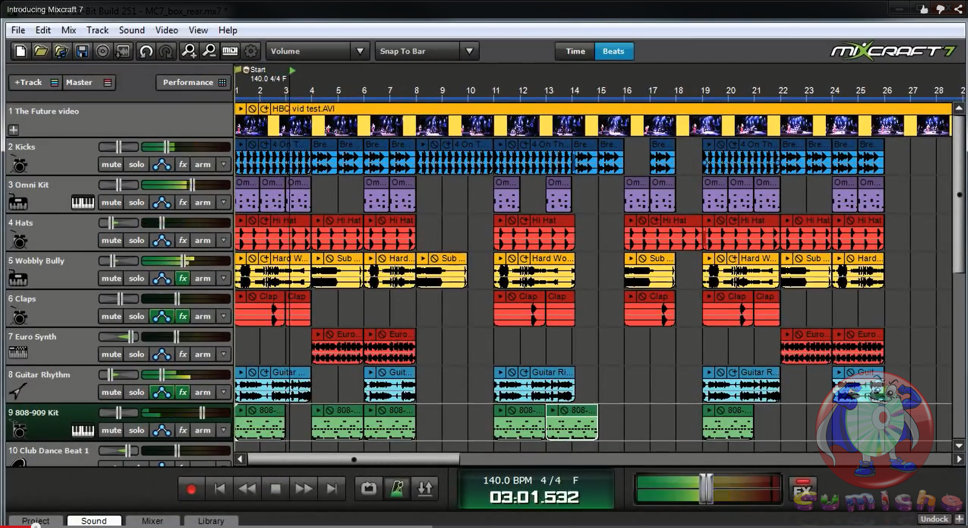
Task: Click the Zoom Out magnifier icon
Action: pyautogui.click(x=210, y=51)
